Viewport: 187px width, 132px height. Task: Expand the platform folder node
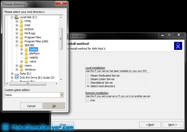[22, 54]
